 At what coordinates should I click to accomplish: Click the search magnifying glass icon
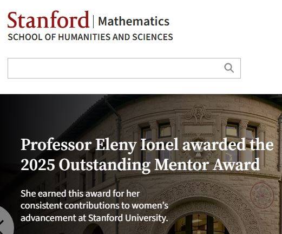tap(229, 68)
